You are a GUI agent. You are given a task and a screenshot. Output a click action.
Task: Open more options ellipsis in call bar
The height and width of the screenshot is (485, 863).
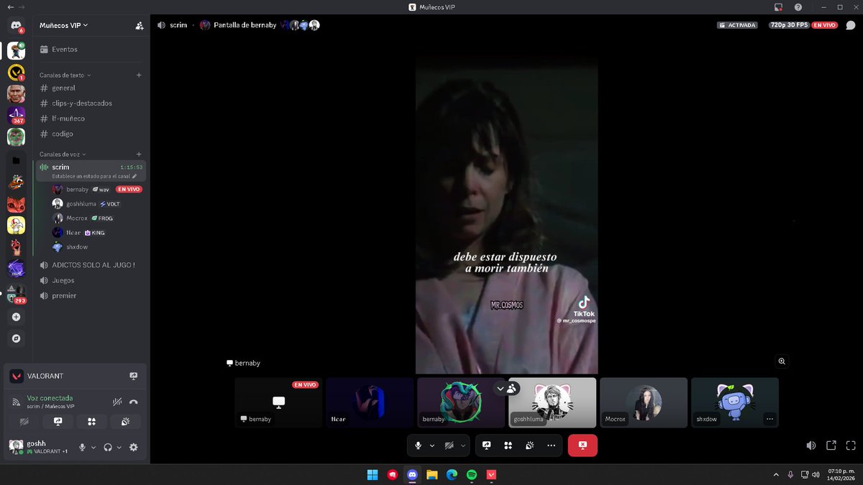coord(551,445)
